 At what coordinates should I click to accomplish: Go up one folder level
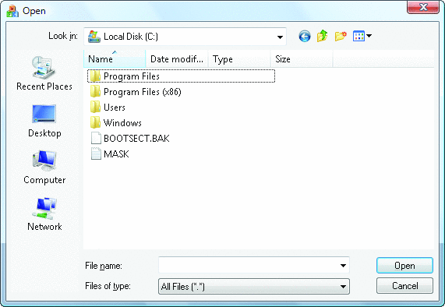point(322,36)
